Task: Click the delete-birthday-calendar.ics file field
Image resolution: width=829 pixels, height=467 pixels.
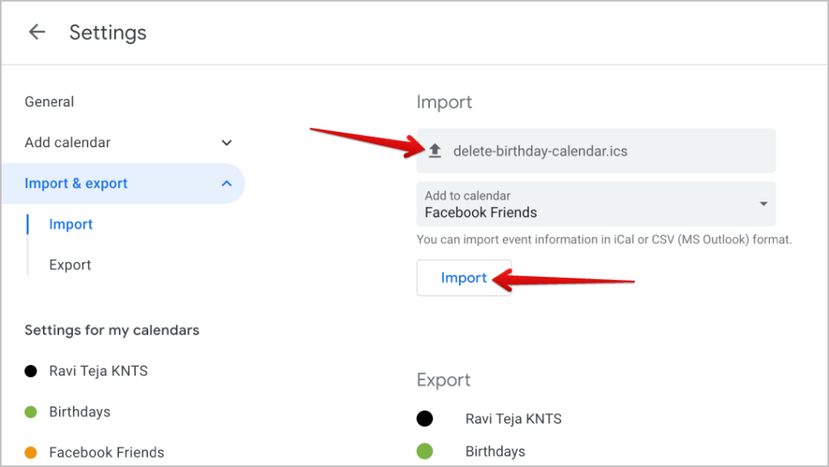Action: pos(596,151)
